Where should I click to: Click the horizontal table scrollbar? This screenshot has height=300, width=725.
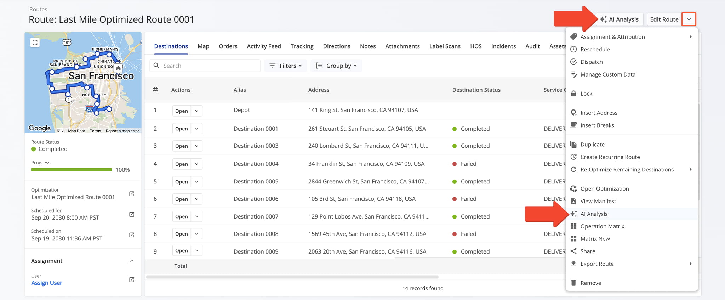[x=292, y=277]
